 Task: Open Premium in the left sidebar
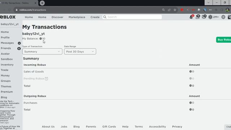point(6,92)
